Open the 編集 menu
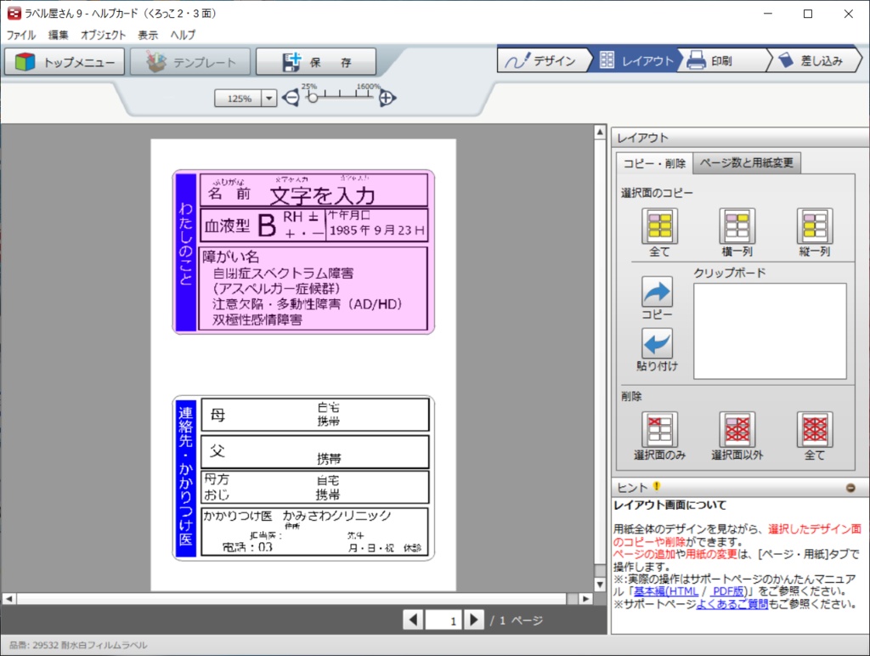The width and height of the screenshot is (870, 656). 58,34
